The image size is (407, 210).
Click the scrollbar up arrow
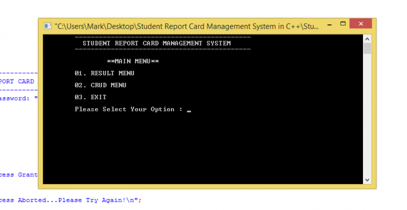coord(367,39)
